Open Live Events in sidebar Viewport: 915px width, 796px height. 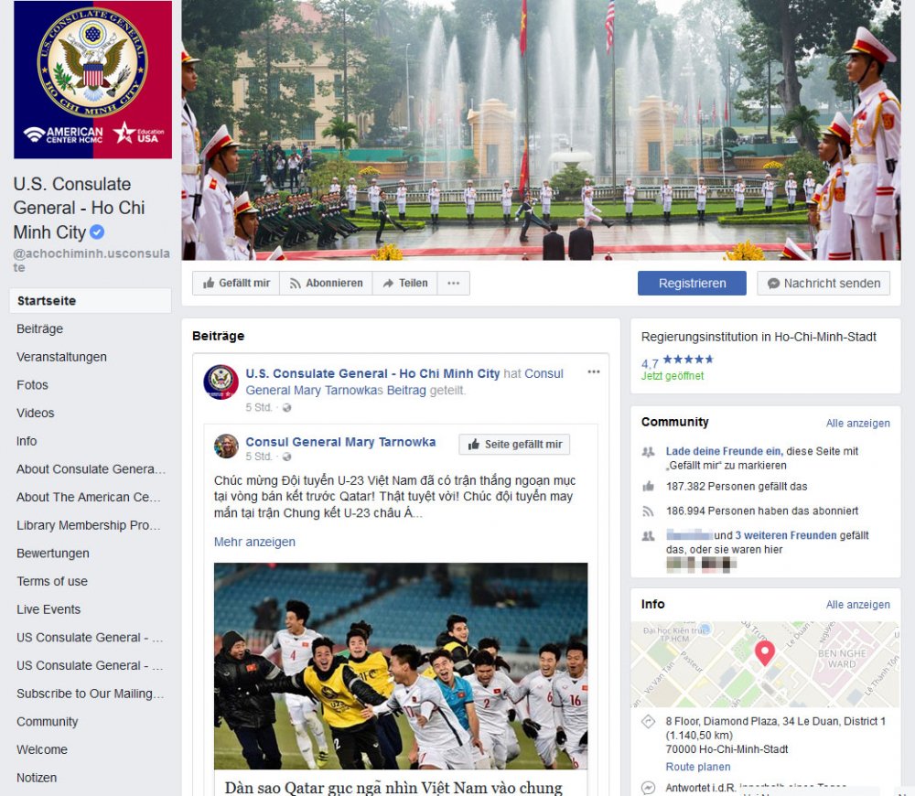(x=48, y=608)
